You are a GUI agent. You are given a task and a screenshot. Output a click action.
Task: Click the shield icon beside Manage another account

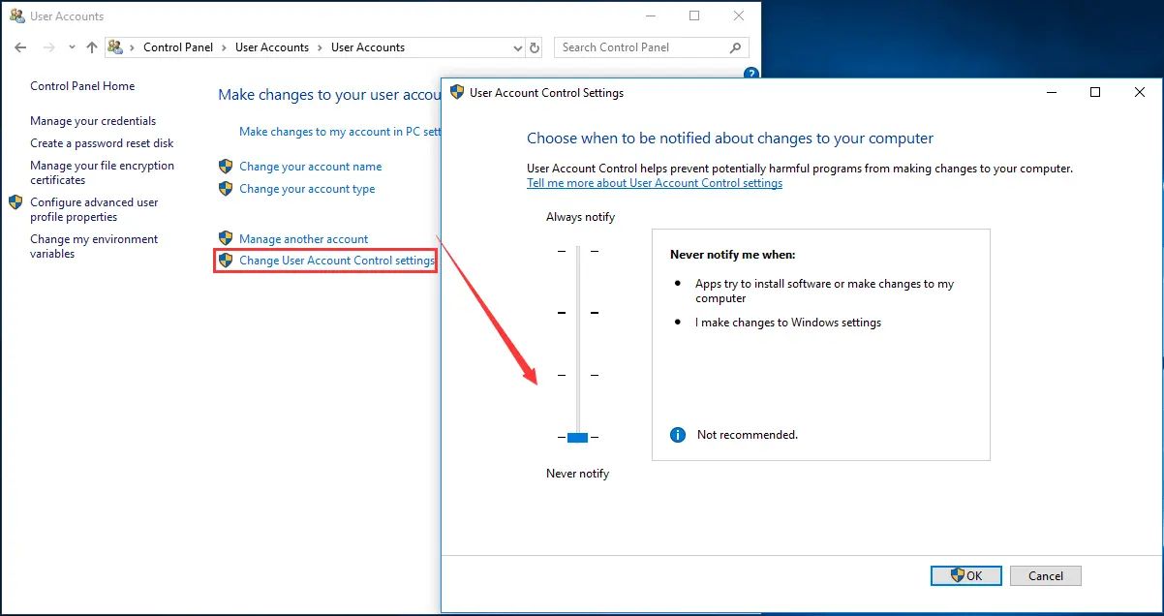pyautogui.click(x=226, y=238)
